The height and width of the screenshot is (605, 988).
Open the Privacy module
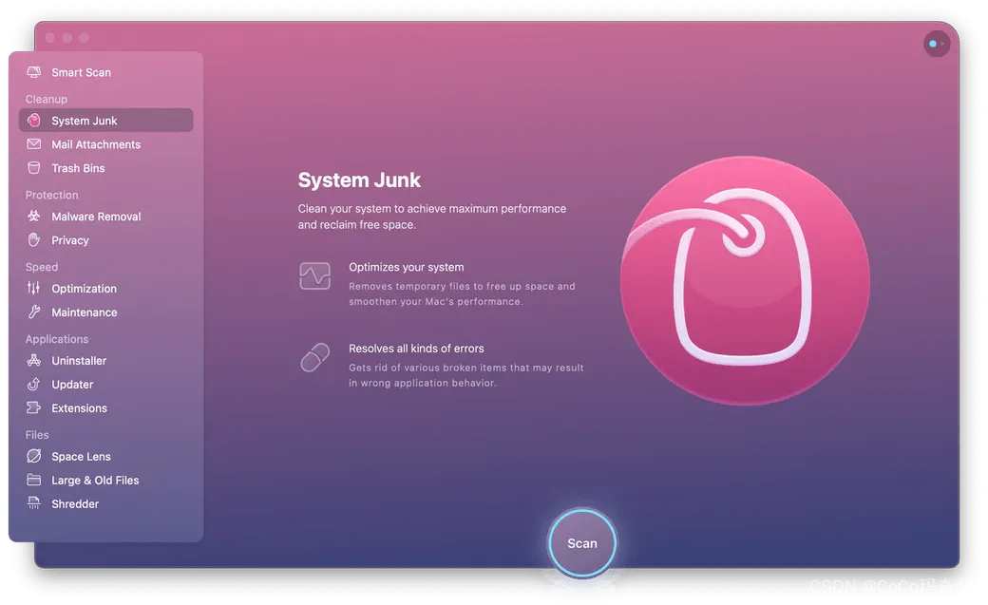pos(105,239)
